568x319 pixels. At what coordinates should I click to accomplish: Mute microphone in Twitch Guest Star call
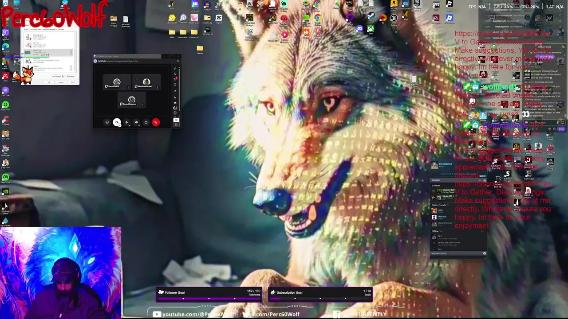126,122
